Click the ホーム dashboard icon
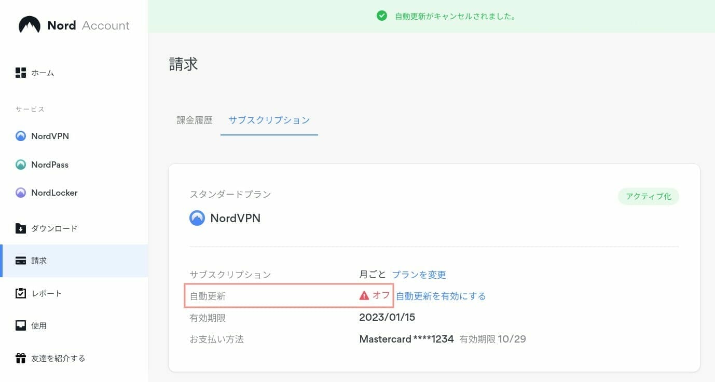Screen dimensions: 715x382 pos(21,73)
